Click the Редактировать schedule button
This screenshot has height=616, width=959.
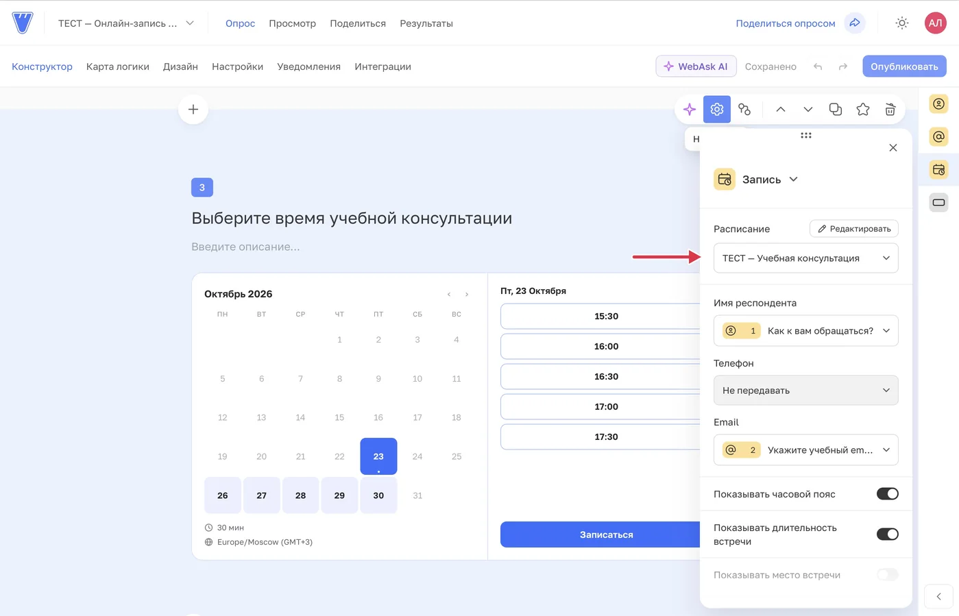click(854, 229)
